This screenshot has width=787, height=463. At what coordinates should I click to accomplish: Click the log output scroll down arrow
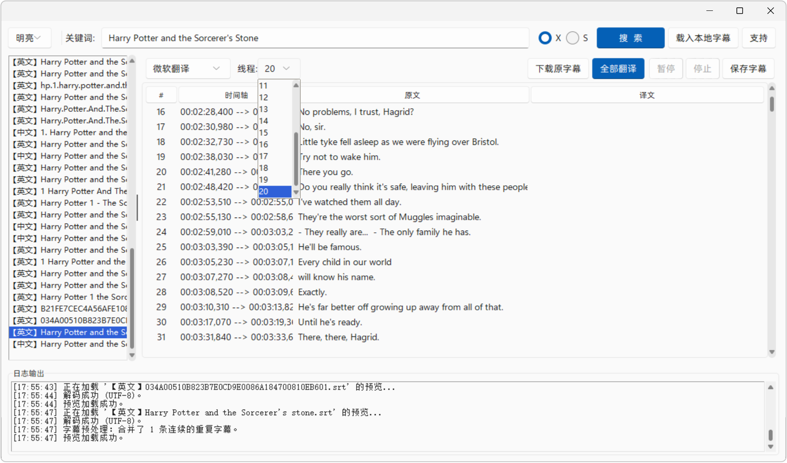click(x=770, y=447)
